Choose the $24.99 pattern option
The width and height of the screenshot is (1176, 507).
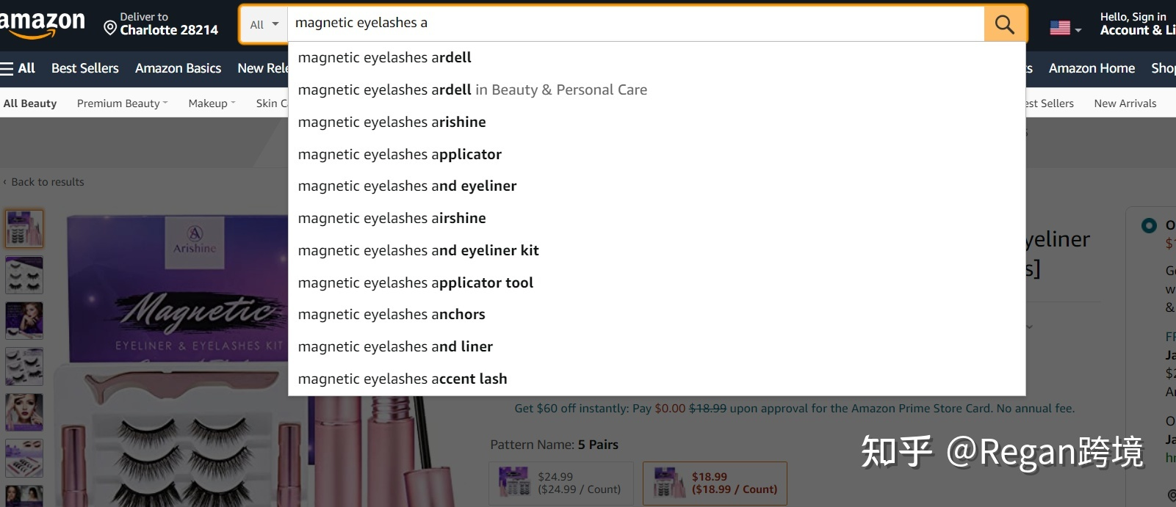tap(561, 483)
